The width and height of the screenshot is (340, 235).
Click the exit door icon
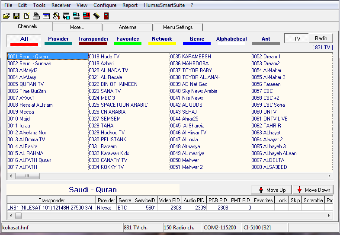tap(106, 16)
